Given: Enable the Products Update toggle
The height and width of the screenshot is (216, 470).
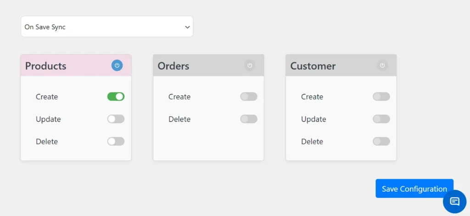Looking at the screenshot, I should pyautogui.click(x=116, y=119).
